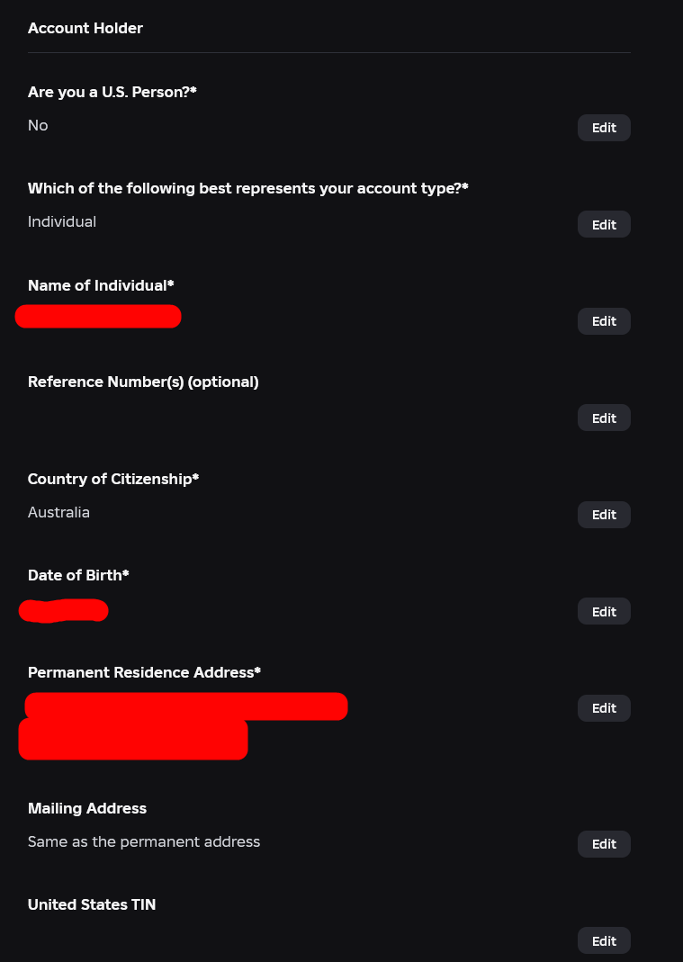
Task: Edit the Name of Individual field
Action: click(x=604, y=321)
